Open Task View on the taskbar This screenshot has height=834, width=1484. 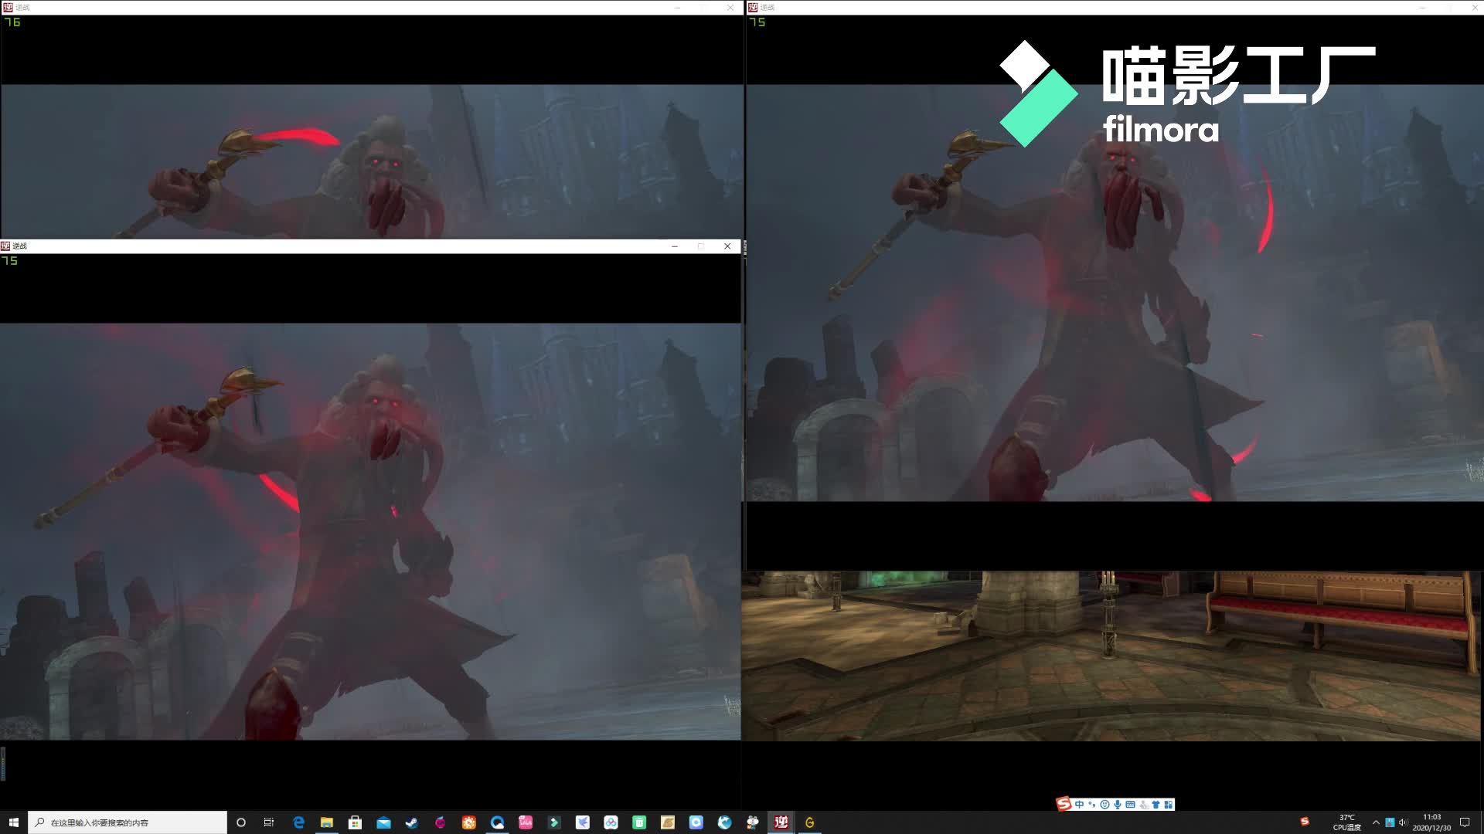pos(269,822)
